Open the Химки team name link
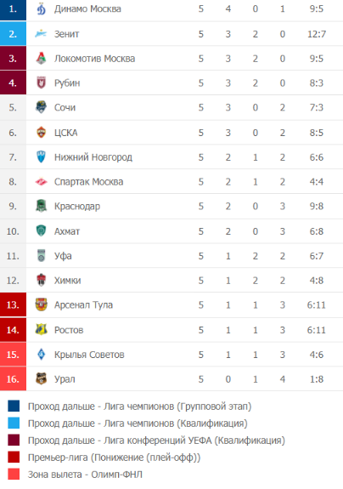 click(x=68, y=281)
